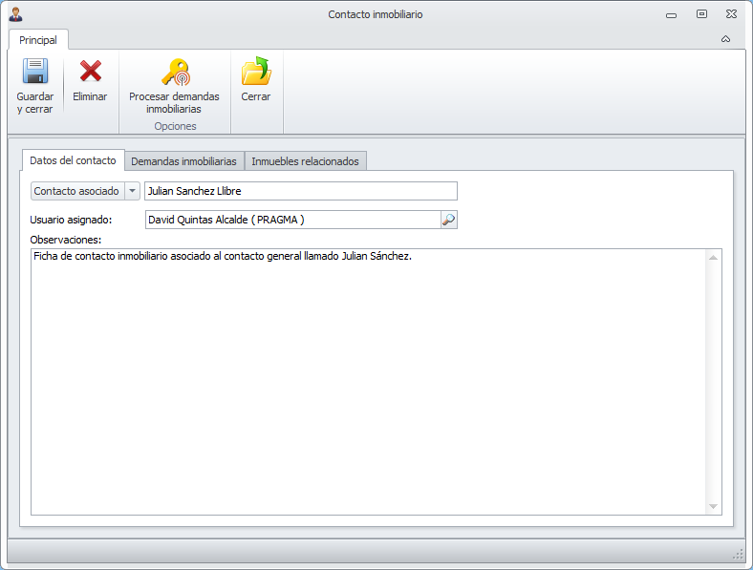
Task: Select the Principal ribbon tab
Action: [x=38, y=40]
